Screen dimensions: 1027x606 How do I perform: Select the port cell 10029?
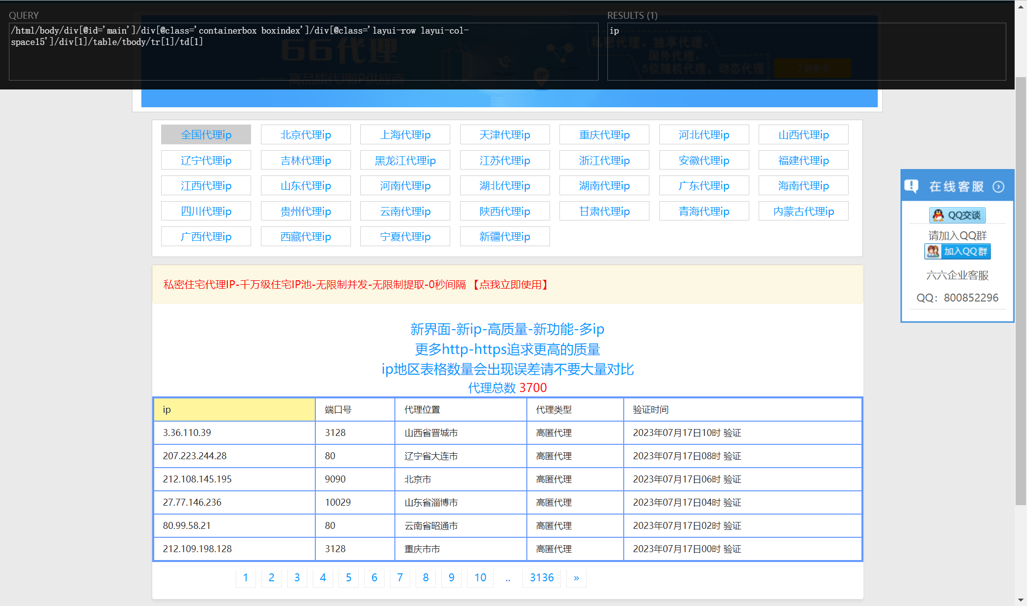[x=355, y=502]
